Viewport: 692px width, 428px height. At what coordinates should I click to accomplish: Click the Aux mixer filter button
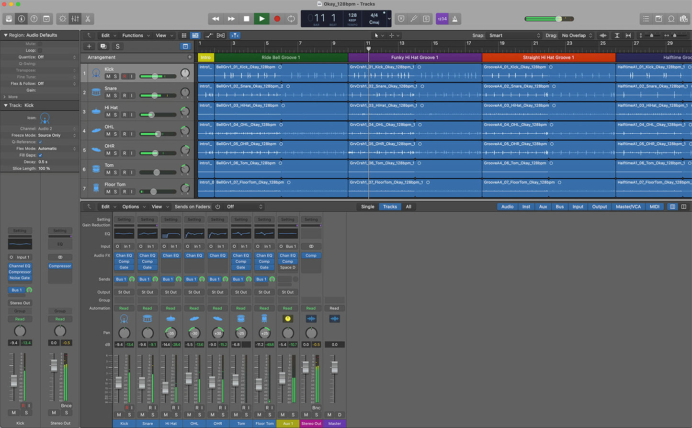[543, 207]
